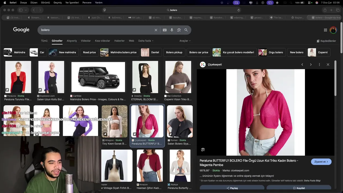Select Kız çocuk bolero modelleri chip
Image resolution: width=343 pixels, height=193 pixels.
234,52
